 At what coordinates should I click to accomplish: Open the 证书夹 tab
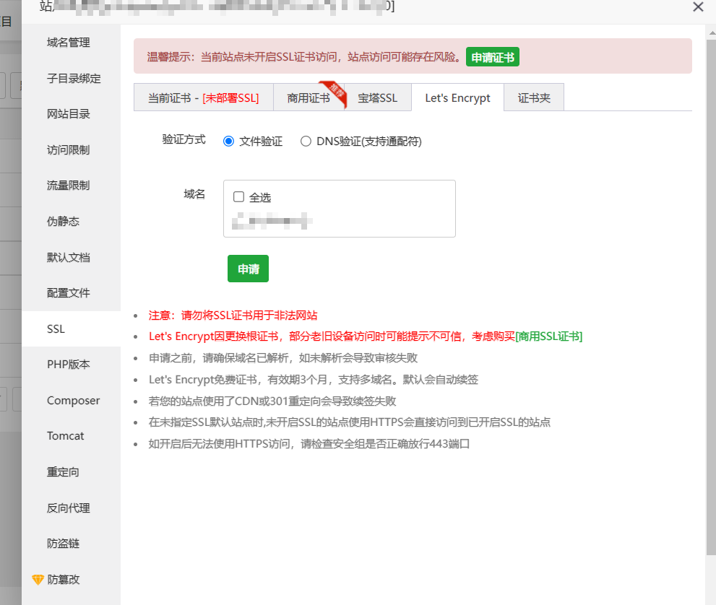pyautogui.click(x=534, y=97)
